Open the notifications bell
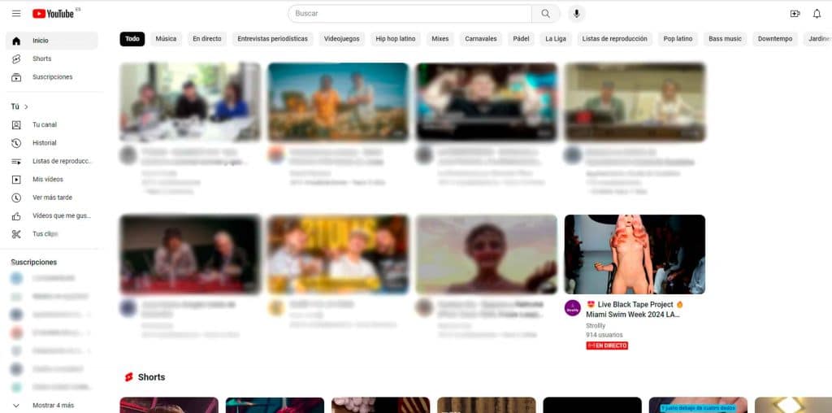Image resolution: width=832 pixels, height=413 pixels. (817, 14)
